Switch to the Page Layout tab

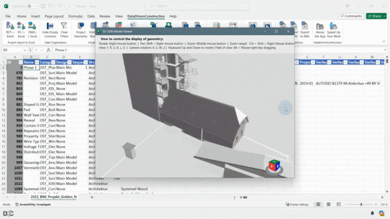(54, 16)
